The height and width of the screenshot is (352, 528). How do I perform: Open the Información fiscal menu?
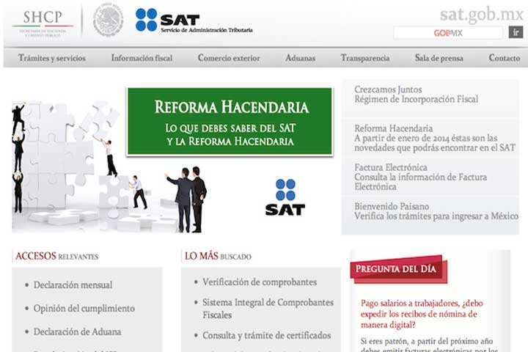tap(142, 58)
